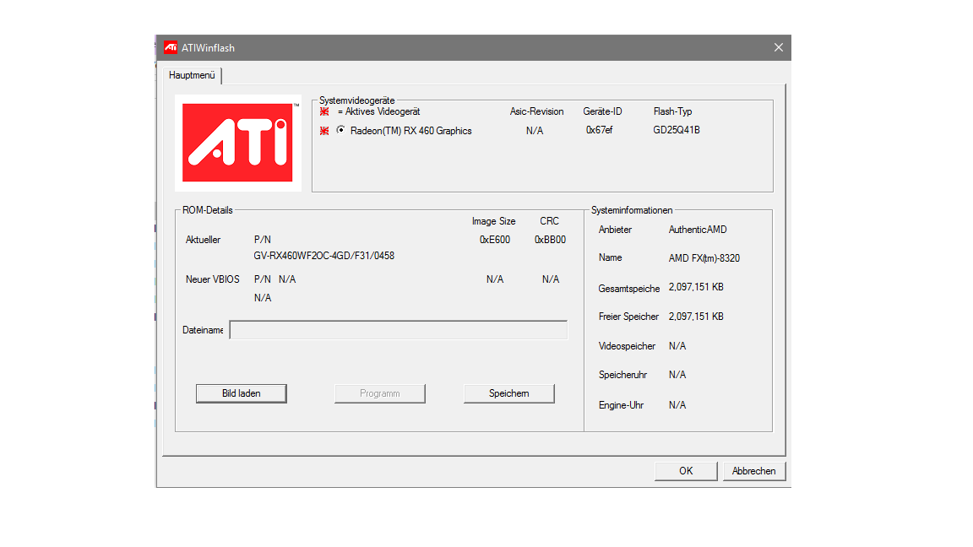Viewport: 973px width, 547px height.
Task: Click the Neuer VBIOS label
Action: coord(212,279)
